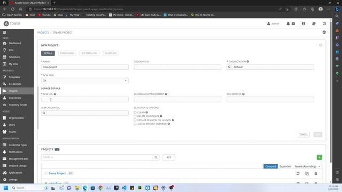Refresh the browser page
This screenshot has width=342, height=192.
(x=13, y=9)
